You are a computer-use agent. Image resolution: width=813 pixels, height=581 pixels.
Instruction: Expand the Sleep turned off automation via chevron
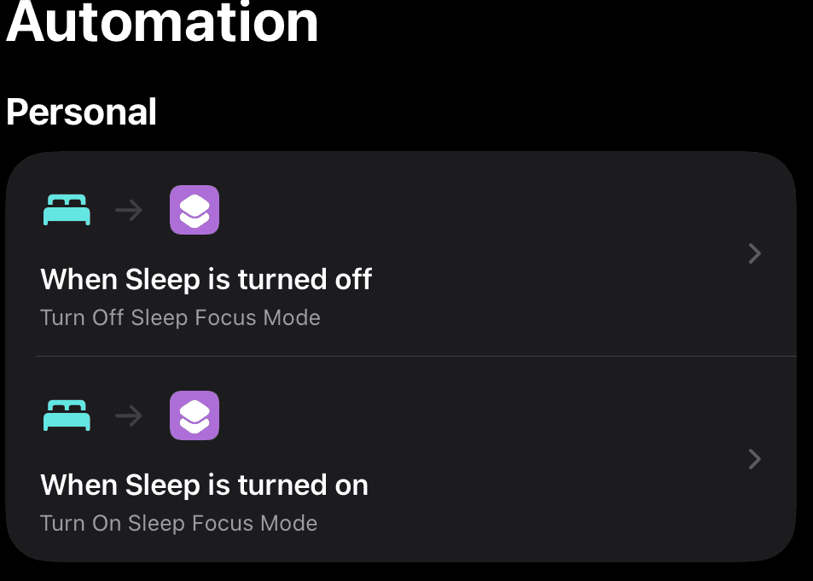pos(755,253)
